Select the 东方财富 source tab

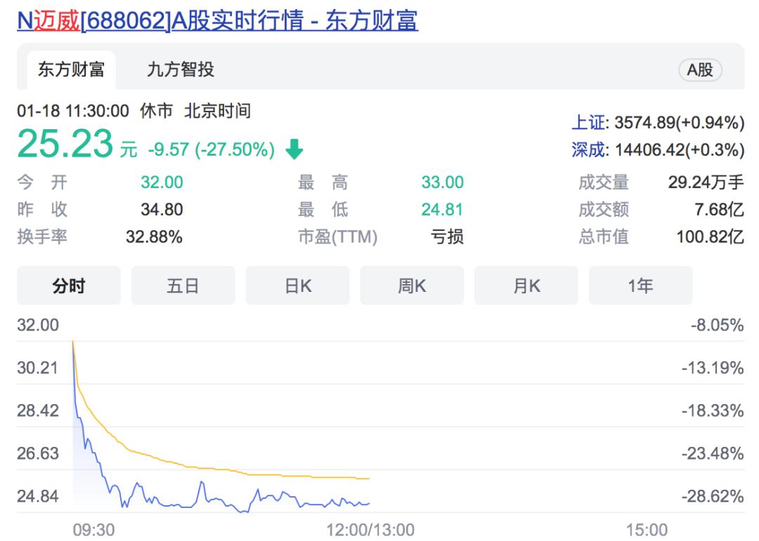point(71,69)
